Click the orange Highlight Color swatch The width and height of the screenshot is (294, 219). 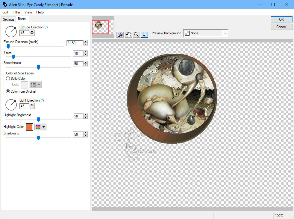[x=29, y=127]
